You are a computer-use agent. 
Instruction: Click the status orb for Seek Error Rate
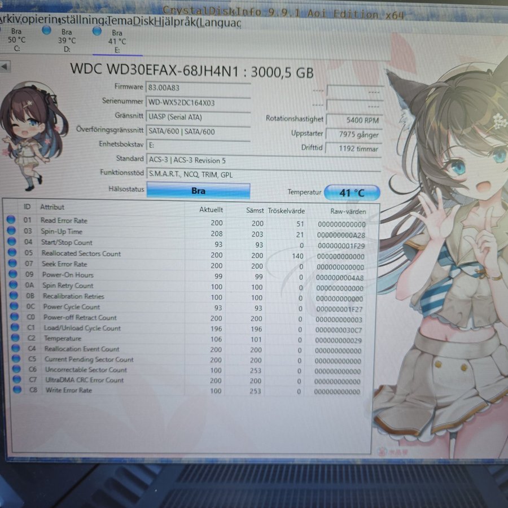12,262
